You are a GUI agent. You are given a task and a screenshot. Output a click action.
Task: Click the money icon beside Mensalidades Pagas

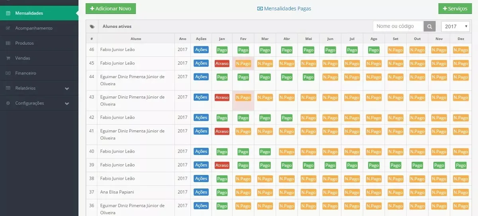260,8
